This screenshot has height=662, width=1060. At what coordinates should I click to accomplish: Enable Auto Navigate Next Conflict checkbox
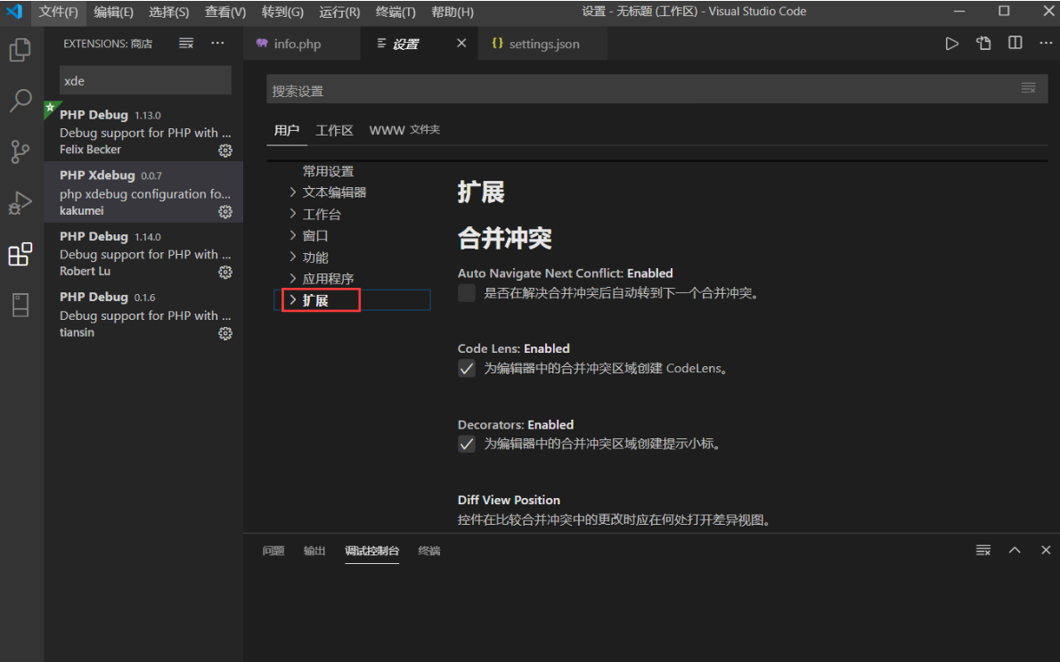coord(466,292)
